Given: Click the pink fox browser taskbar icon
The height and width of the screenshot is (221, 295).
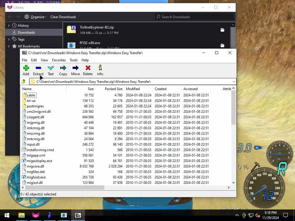Looking at the screenshot, I should click(36, 215).
